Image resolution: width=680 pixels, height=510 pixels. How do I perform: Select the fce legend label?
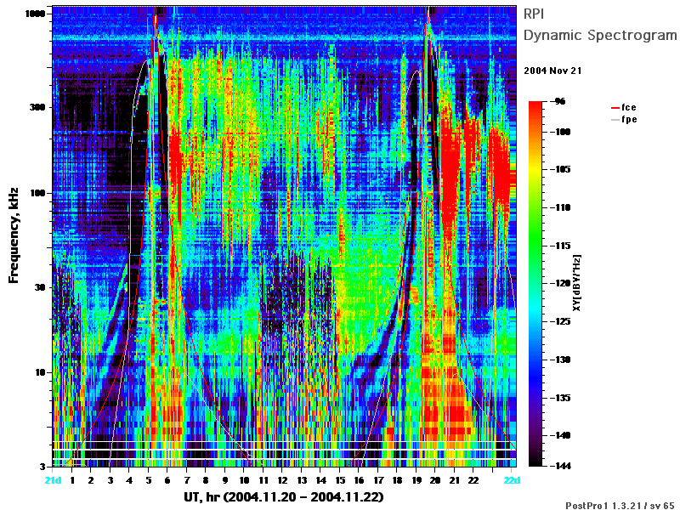[629, 107]
